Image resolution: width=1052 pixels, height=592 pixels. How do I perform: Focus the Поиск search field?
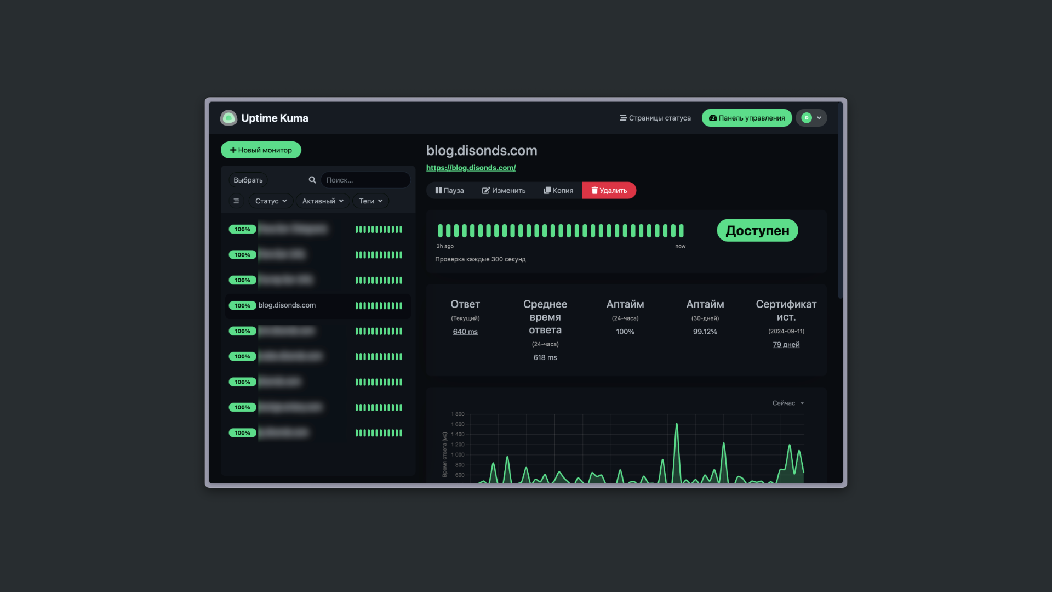tap(365, 180)
